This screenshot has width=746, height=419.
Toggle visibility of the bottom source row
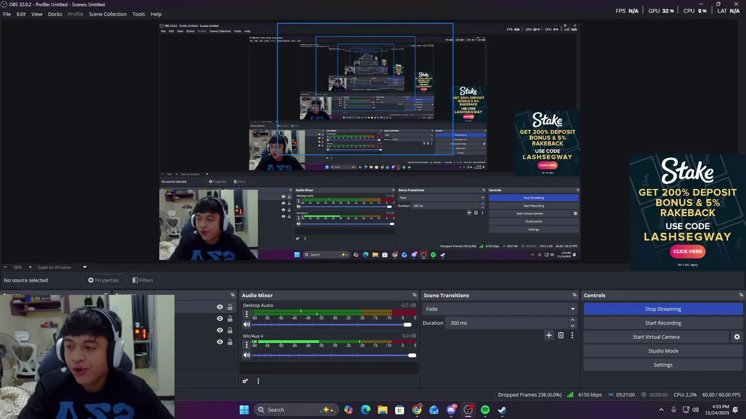220,342
